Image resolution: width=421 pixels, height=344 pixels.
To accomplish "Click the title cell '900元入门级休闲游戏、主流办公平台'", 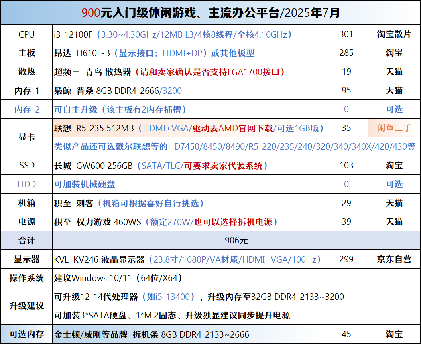I will pos(210,13).
